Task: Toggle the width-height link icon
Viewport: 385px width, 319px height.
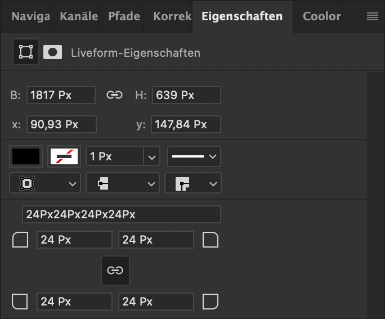Action: 114,95
